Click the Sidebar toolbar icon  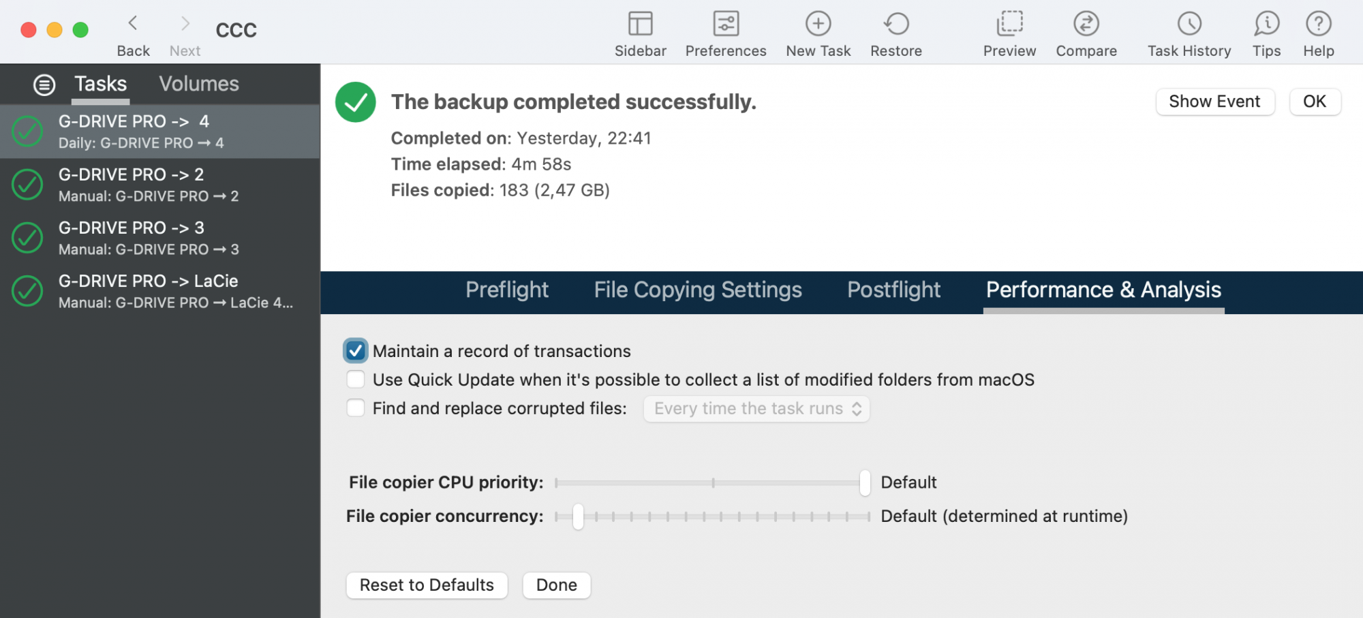[x=640, y=25]
